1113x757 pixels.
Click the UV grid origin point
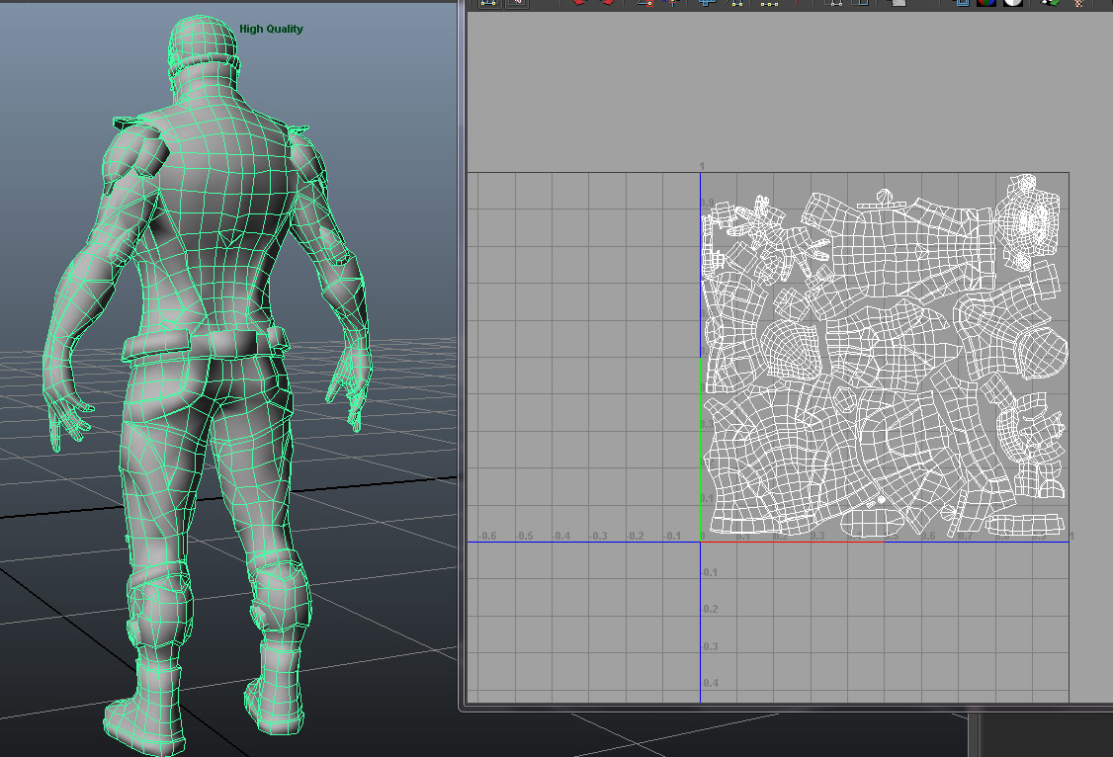(700, 541)
